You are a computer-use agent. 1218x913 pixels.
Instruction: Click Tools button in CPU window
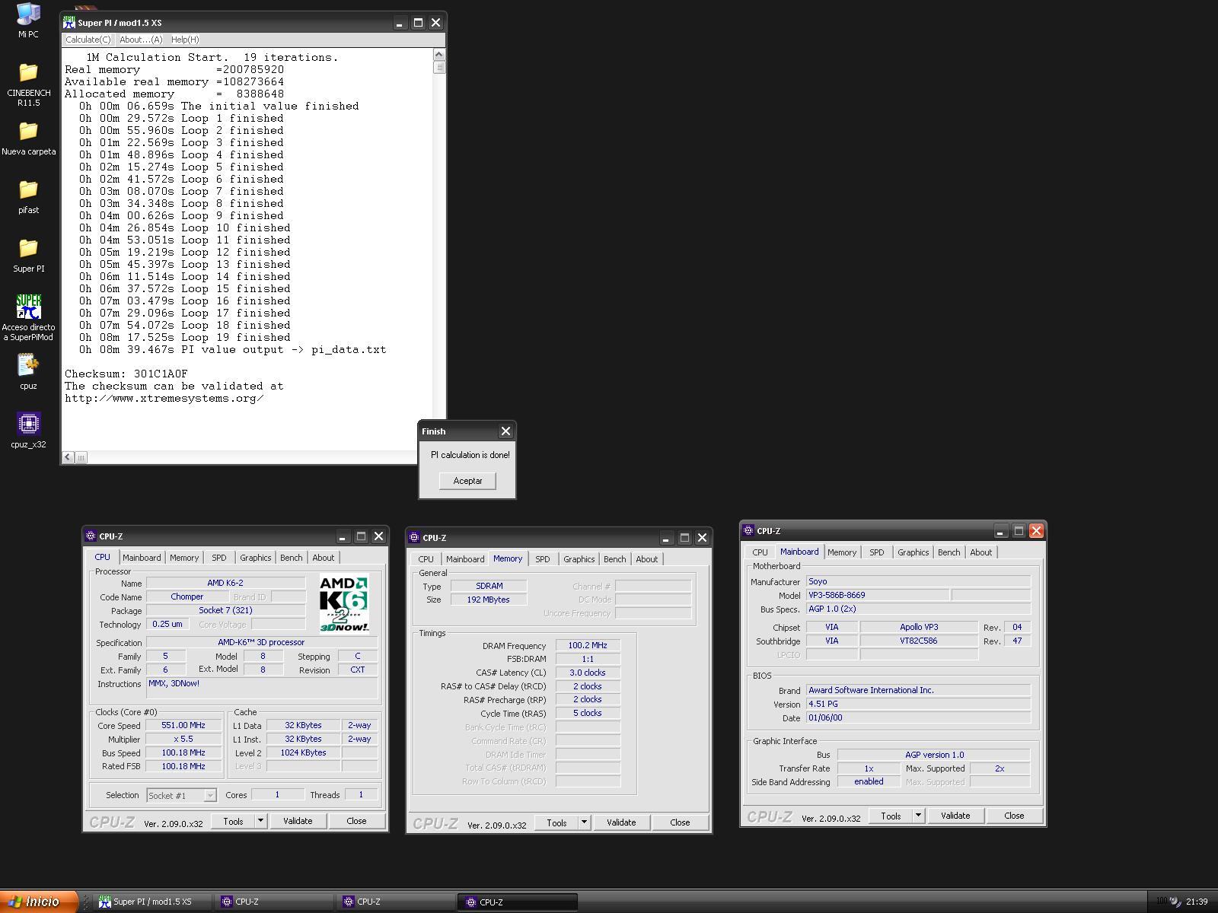click(233, 821)
